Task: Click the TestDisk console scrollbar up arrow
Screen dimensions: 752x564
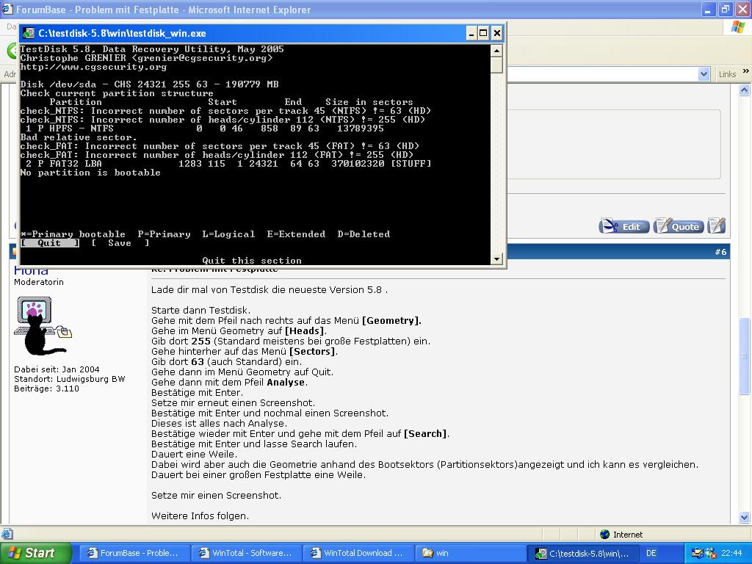Action: [x=497, y=51]
